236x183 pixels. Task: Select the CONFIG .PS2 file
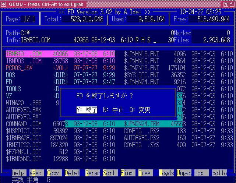178,131
